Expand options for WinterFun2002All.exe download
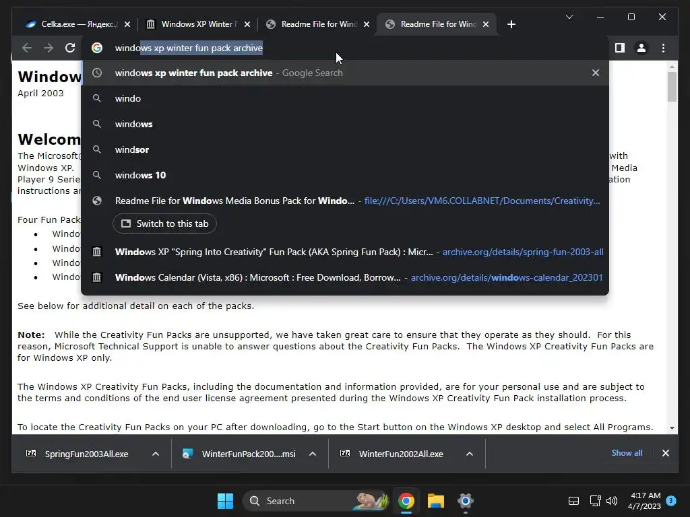The height and width of the screenshot is (517, 690). (x=470, y=454)
